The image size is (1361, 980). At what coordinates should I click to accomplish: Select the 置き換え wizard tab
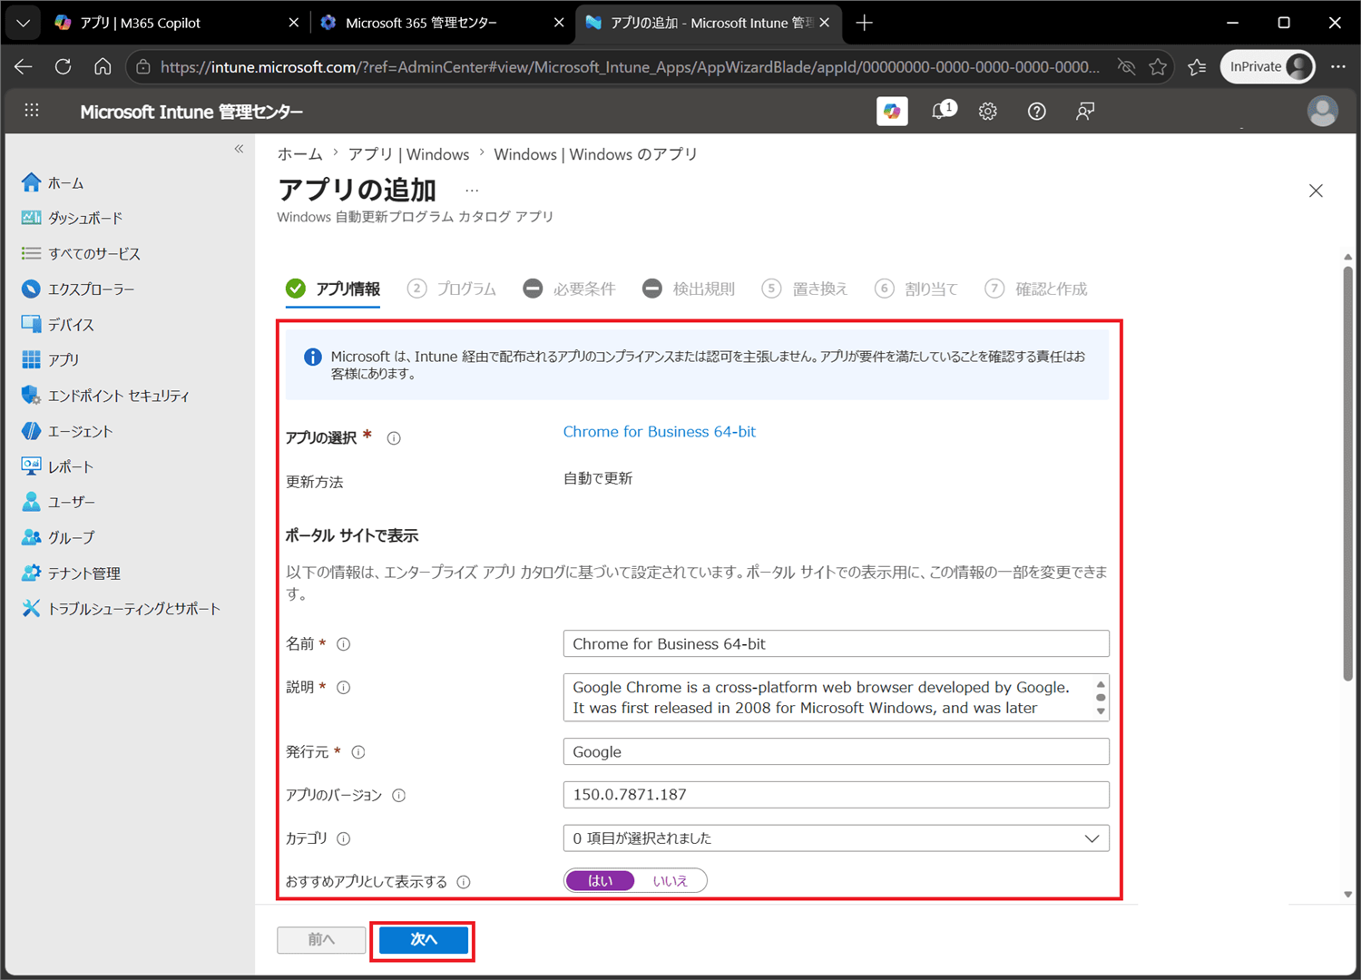(805, 289)
